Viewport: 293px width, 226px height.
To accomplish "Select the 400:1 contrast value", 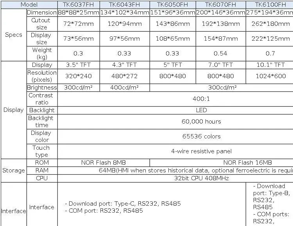I will coord(201,99).
